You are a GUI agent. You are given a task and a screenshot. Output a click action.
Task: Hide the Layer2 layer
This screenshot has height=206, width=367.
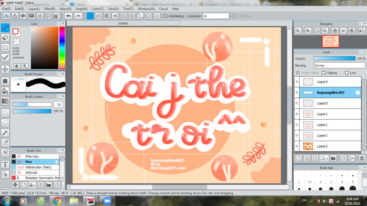297,146
